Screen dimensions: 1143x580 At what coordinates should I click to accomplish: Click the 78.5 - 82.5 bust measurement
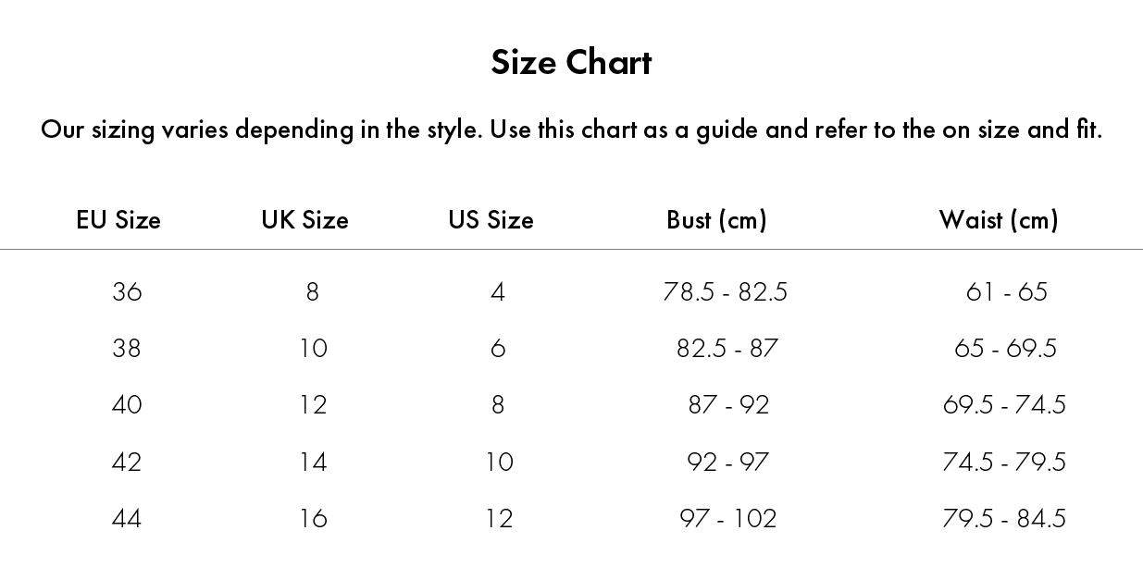click(726, 292)
